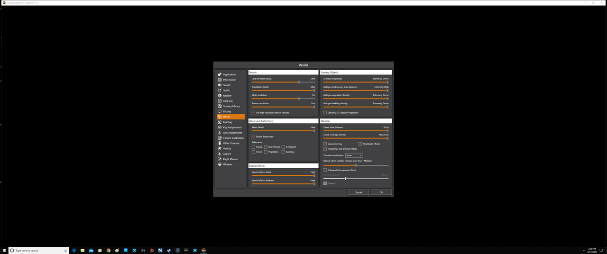Image resolution: width=607 pixels, height=254 pixels.
Task: Open Scenery Library via its icon
Action: (220, 106)
